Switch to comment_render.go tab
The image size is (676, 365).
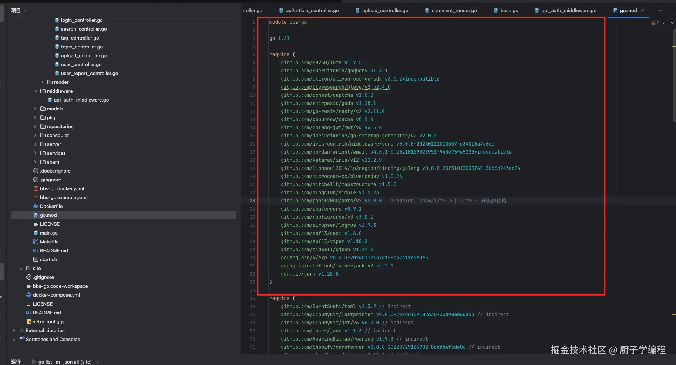[x=451, y=11]
